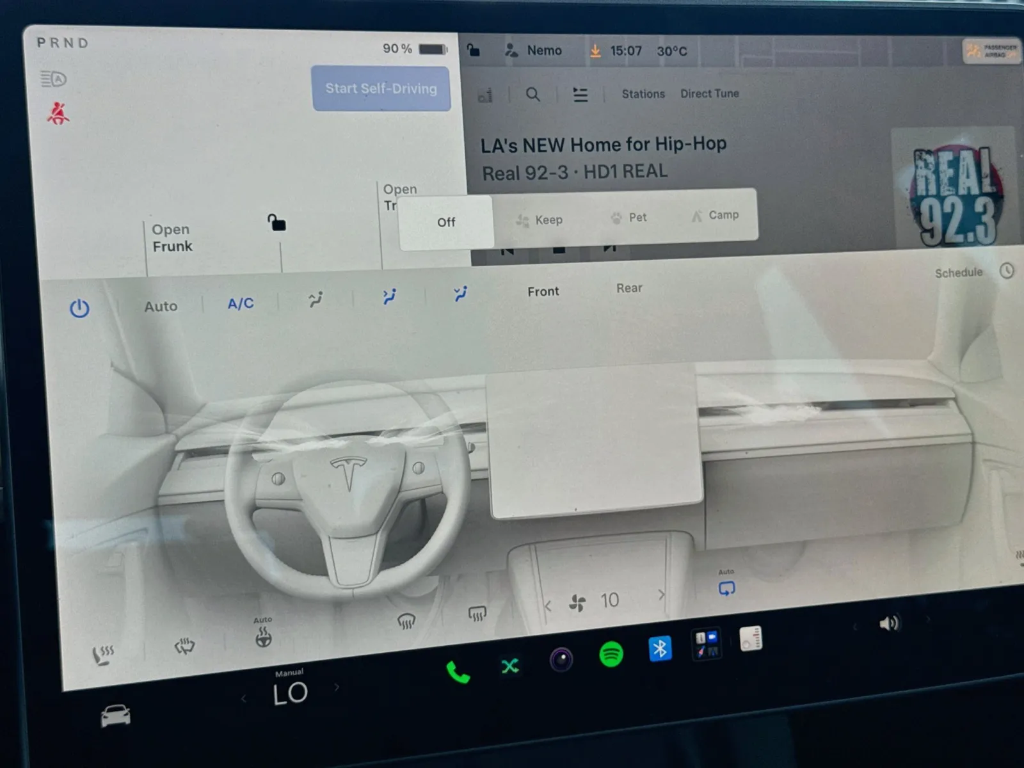This screenshot has height=768, width=1024.
Task: Toggle front windshield defrost icon
Action: click(x=406, y=621)
